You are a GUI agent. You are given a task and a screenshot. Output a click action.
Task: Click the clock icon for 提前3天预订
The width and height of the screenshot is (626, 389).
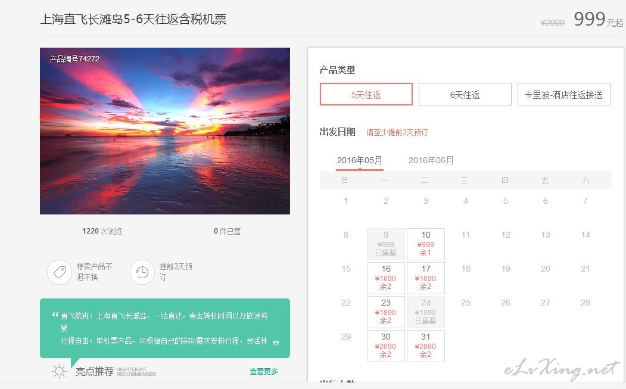[142, 272]
